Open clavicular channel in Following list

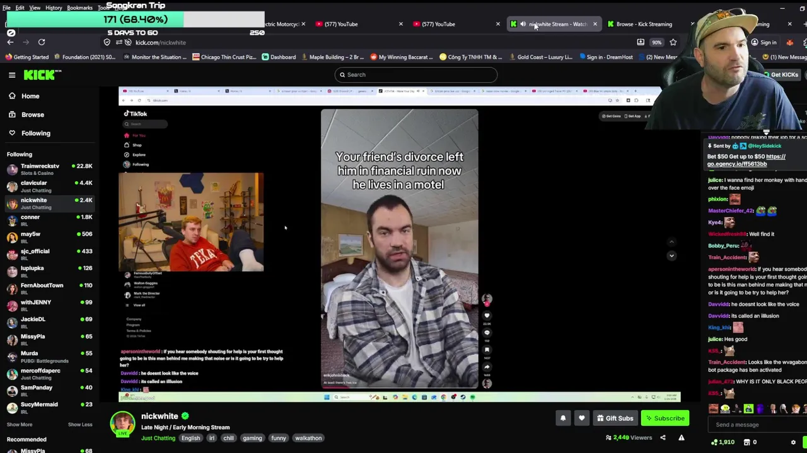(49, 186)
